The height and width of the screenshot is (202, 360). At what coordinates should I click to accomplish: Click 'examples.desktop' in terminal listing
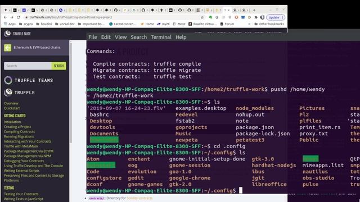(x=201, y=108)
